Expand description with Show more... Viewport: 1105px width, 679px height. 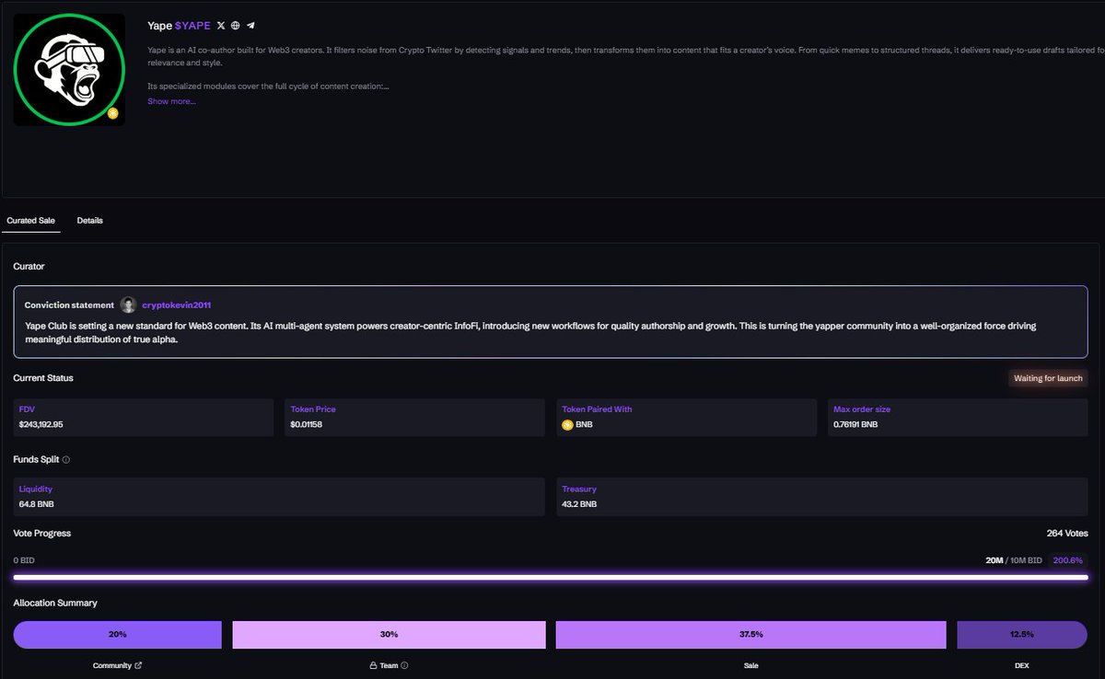(x=171, y=101)
